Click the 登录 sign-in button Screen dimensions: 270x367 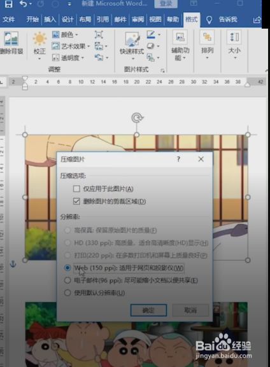[x=166, y=4]
